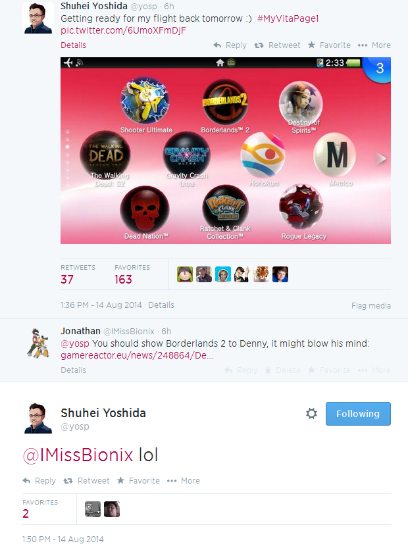Open the pic.twitter.com/6UmoXFmDjF link
The height and width of the screenshot is (550, 408).
coord(123,30)
